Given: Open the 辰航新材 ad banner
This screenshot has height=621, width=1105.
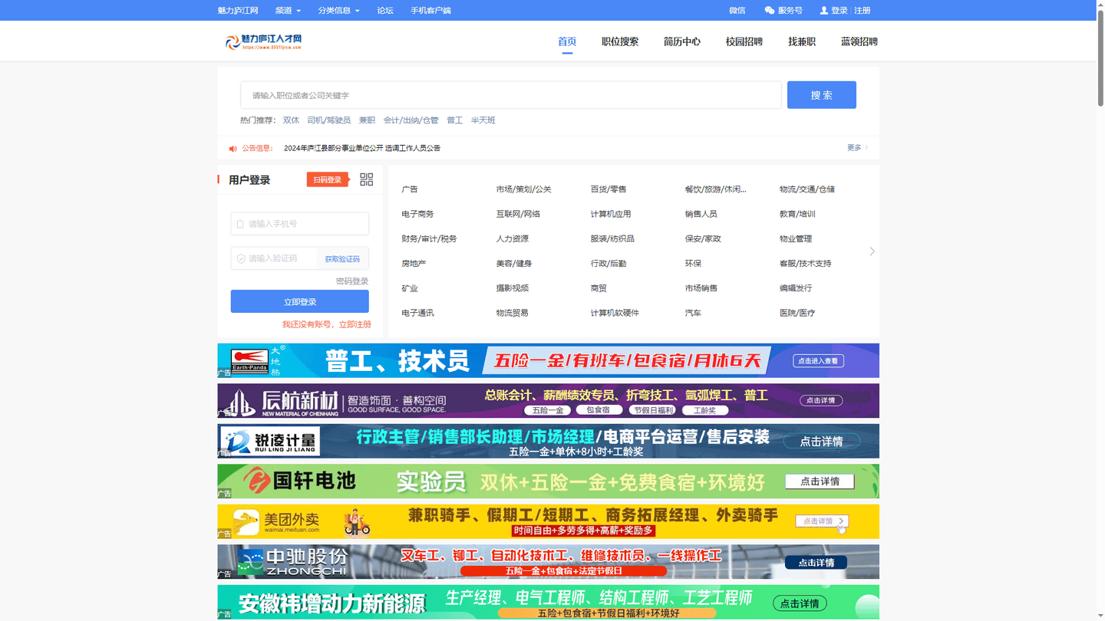Looking at the screenshot, I should point(548,401).
